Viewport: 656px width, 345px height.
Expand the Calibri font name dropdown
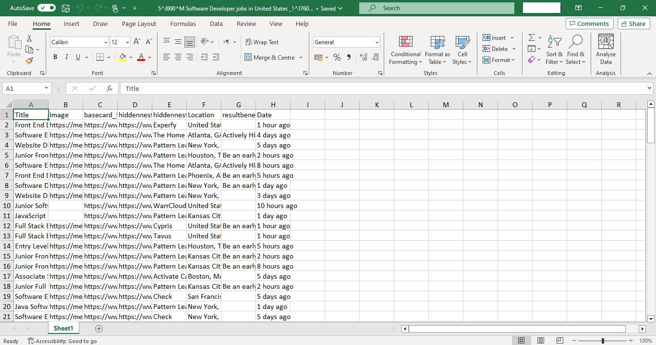coord(106,42)
